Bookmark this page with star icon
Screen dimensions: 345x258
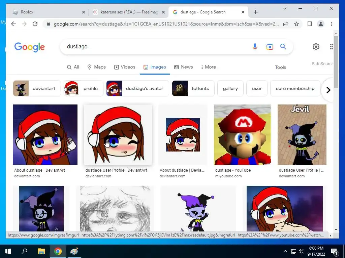pos(296,24)
